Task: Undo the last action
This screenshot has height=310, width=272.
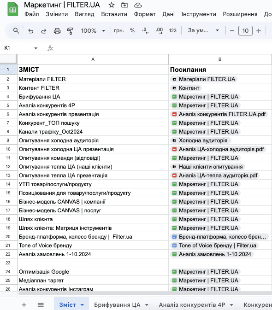Action: click(x=30, y=31)
